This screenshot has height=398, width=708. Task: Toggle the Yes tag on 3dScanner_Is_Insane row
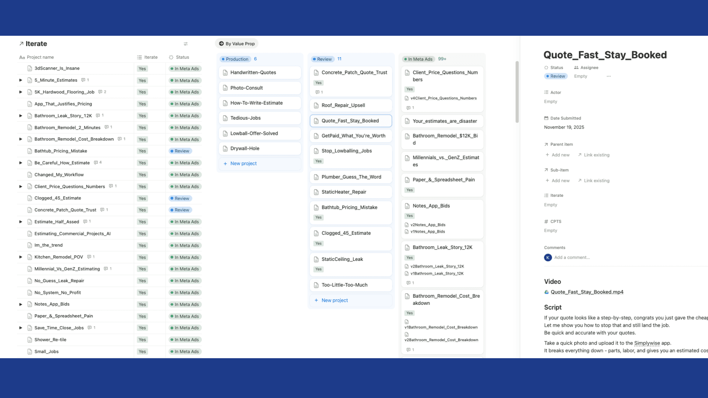pyautogui.click(x=142, y=69)
